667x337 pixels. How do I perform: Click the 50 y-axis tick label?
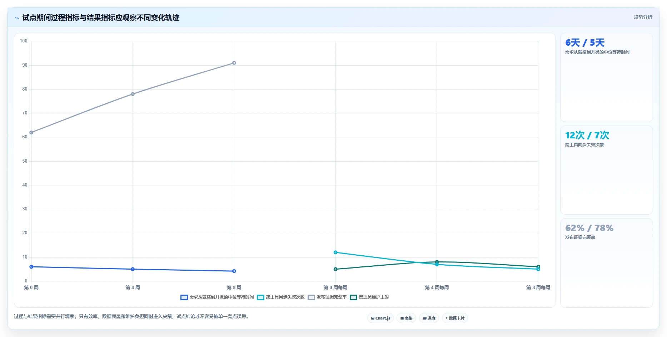coord(25,161)
